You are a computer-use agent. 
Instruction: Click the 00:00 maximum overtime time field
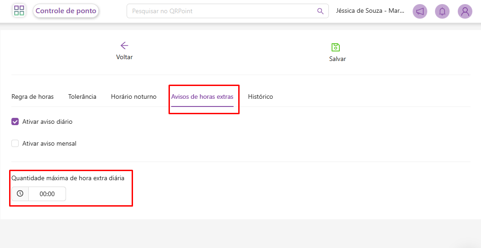point(47,194)
